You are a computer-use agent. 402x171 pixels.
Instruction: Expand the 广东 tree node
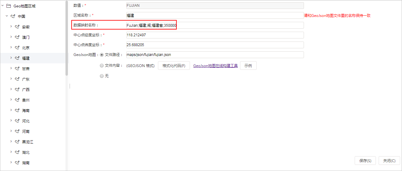tap(11, 79)
